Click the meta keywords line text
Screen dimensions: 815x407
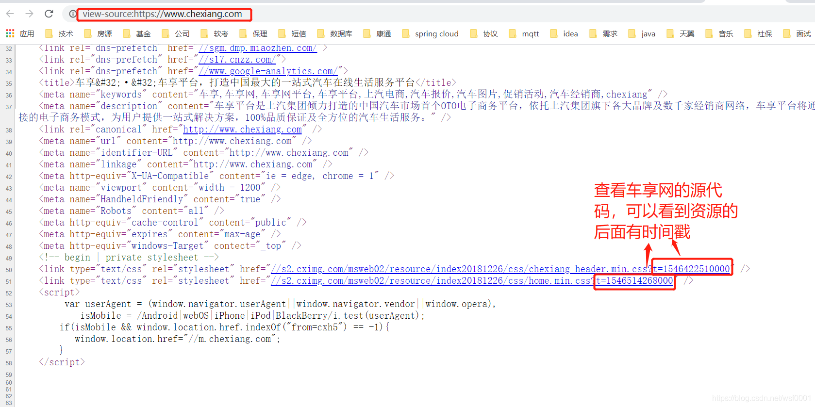(x=353, y=94)
